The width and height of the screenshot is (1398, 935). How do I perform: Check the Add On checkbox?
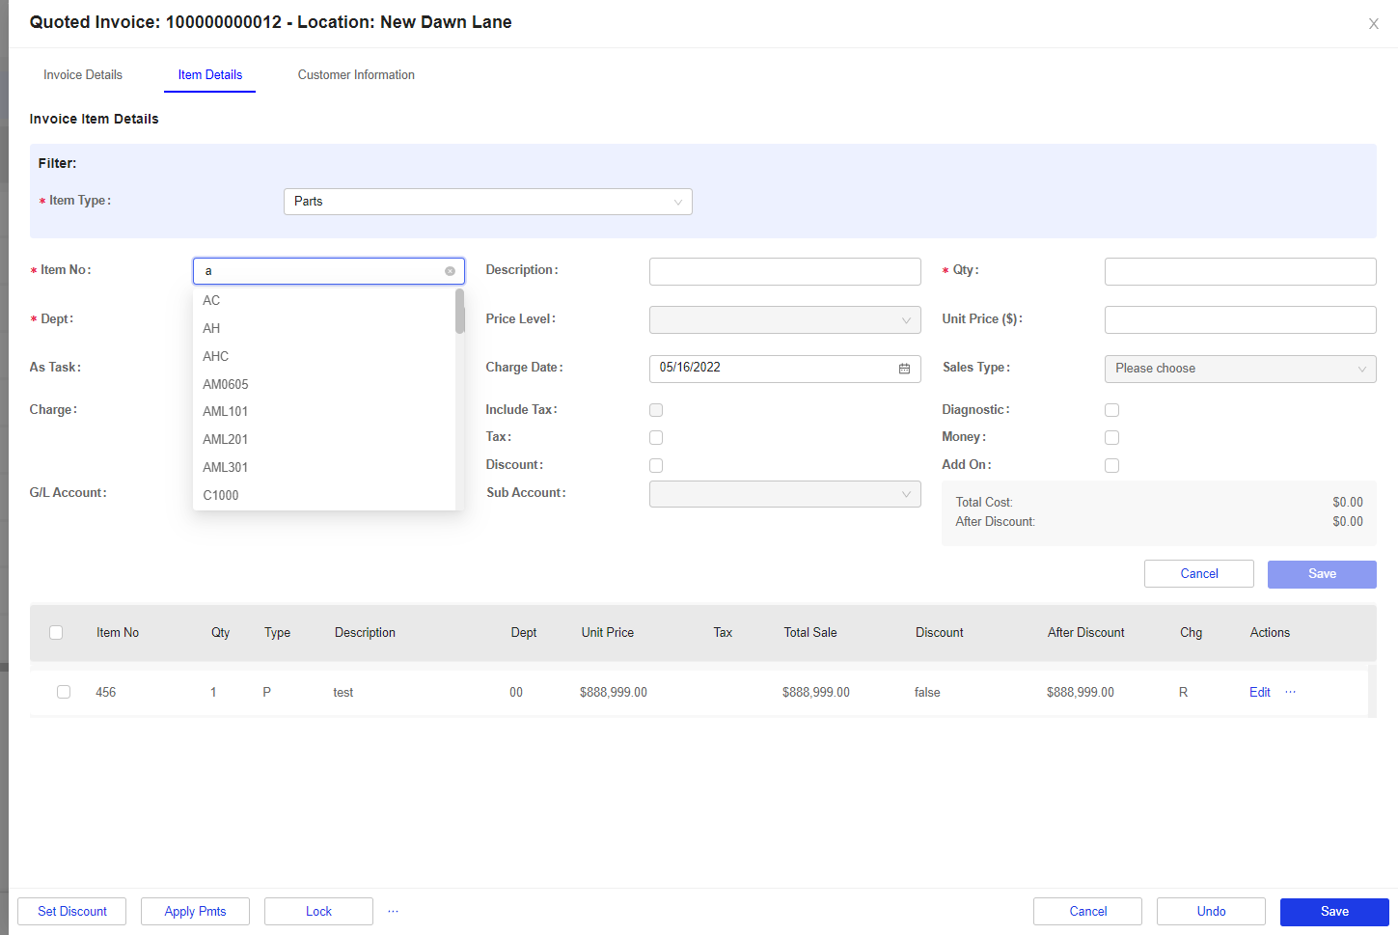(x=1111, y=465)
